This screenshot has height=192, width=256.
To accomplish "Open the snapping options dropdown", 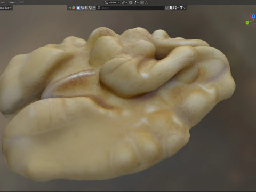I will pyautogui.click(x=136, y=3).
